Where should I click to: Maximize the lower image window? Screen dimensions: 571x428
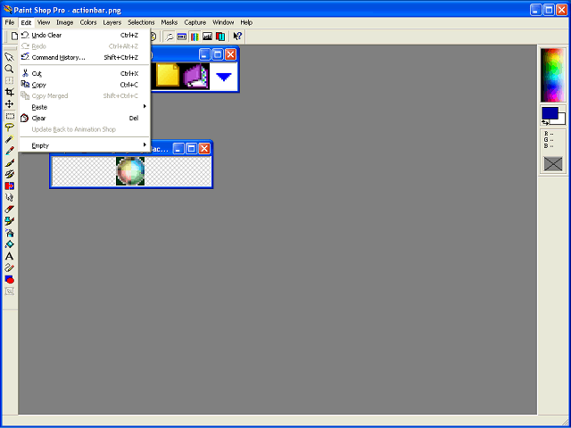coord(191,149)
